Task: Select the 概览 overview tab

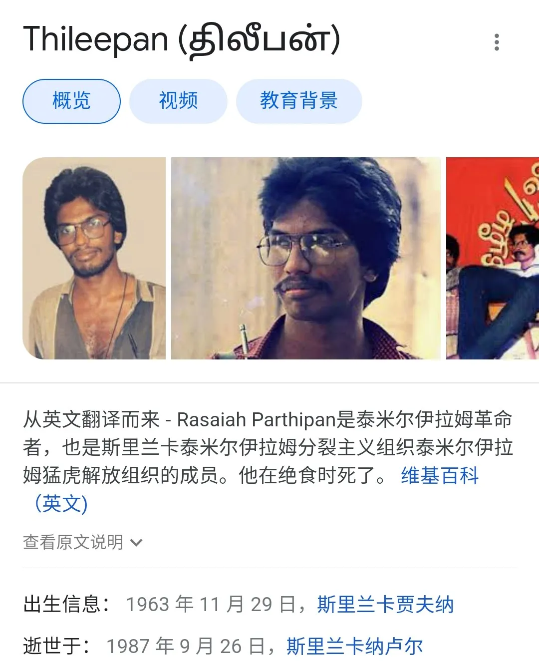Action: tap(71, 101)
